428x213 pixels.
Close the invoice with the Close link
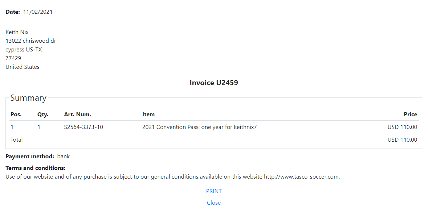pos(214,202)
